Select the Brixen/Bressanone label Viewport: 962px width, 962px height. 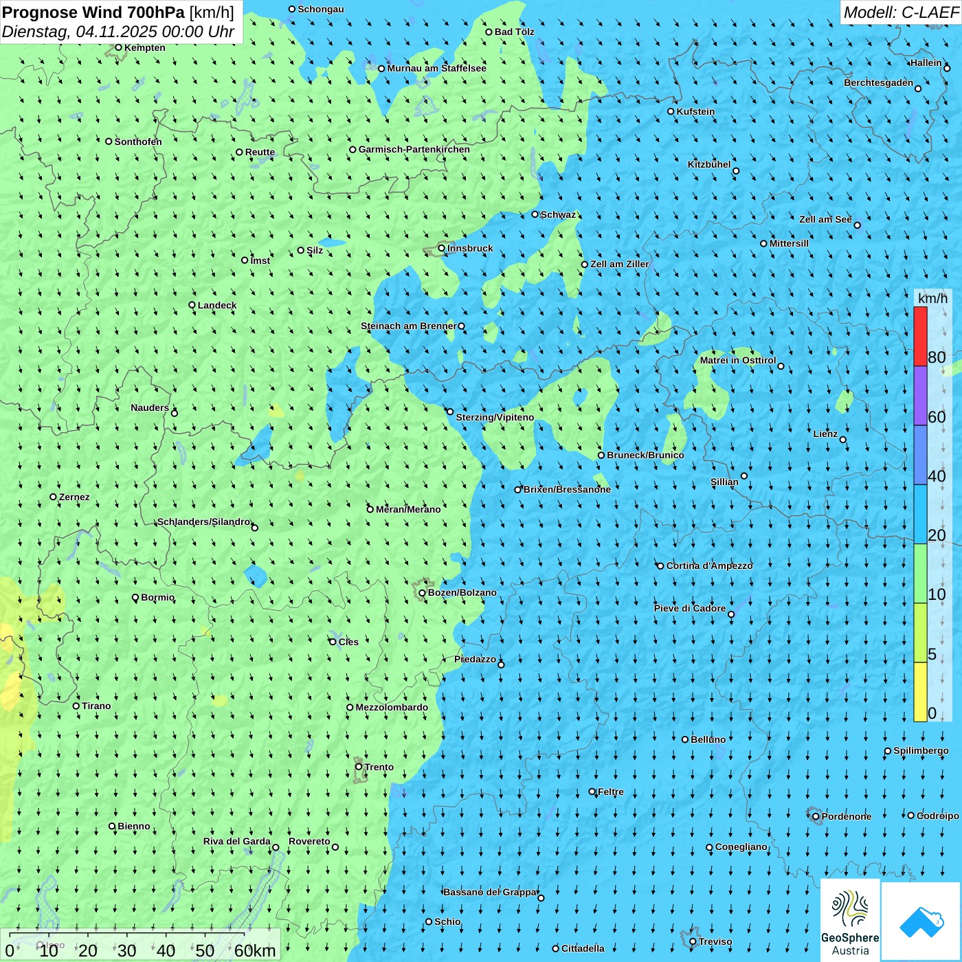(567, 489)
